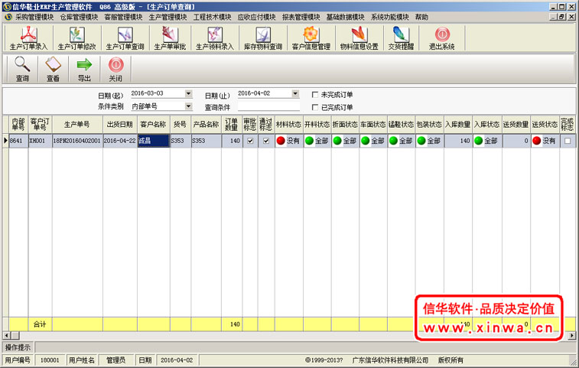
Task: Click the 查询条件 input field
Action: [268, 106]
